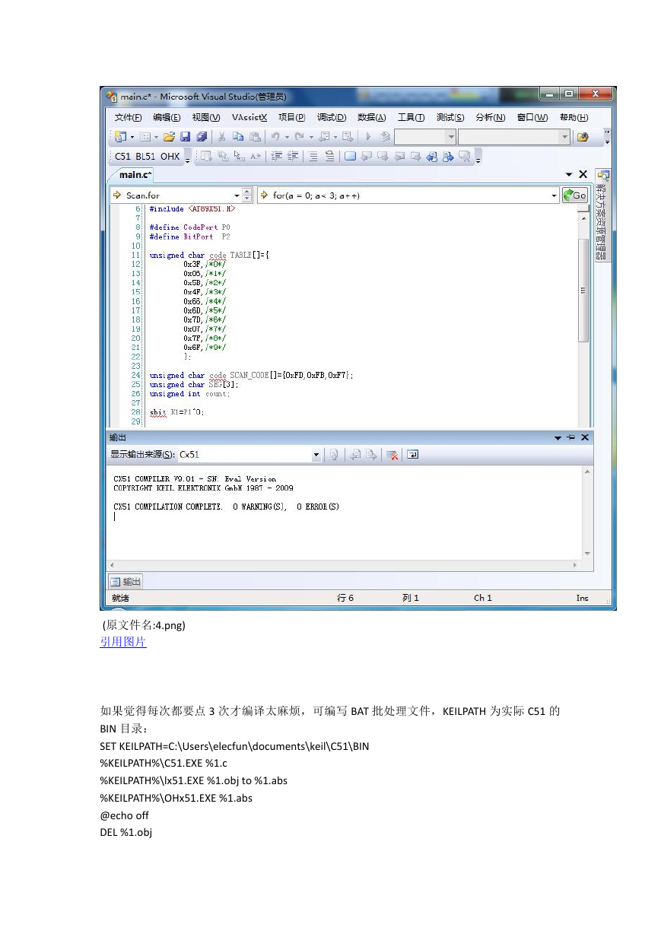This screenshot has width=661, height=934.
Task: Click the C51 compile toolbar button
Action: click(x=122, y=157)
